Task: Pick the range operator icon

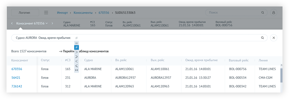Action: coord(77,70)
